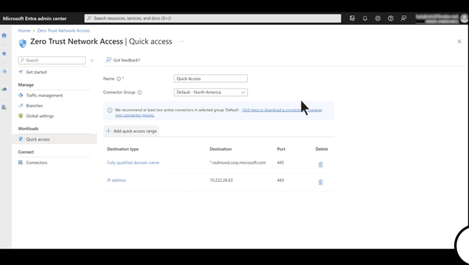Open the Connector Group dropdown
Viewport: 469px width, 265px height.
(x=211, y=92)
